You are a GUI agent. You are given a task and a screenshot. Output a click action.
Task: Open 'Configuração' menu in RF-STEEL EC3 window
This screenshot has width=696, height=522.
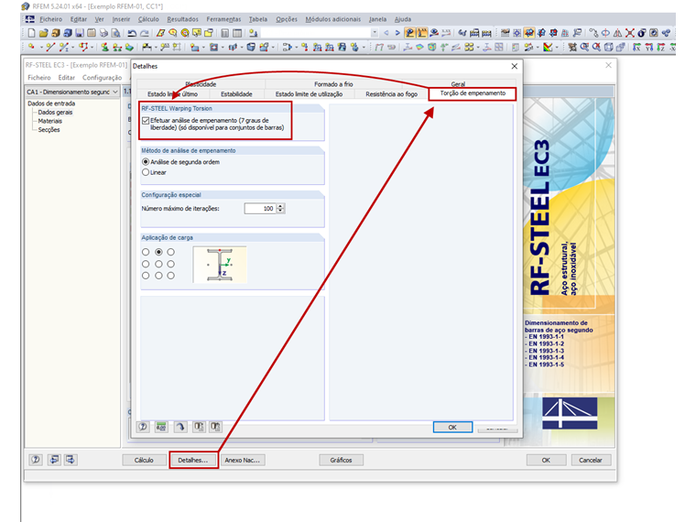102,77
